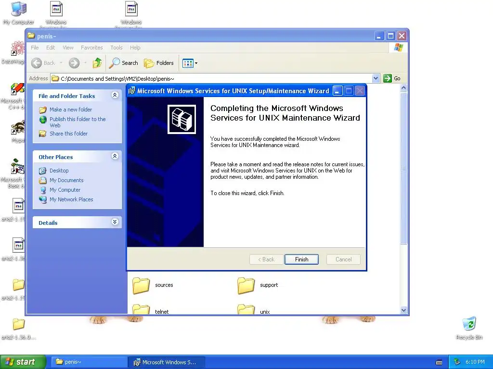Switch to penis~ taskbar button
Screen dimensions: 493x369
[89, 362]
